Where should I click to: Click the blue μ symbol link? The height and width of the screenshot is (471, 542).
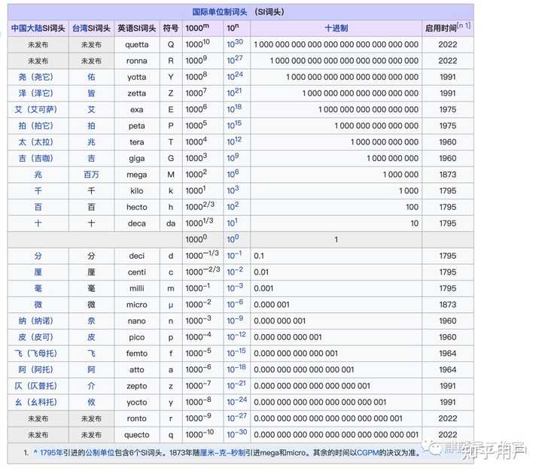[x=171, y=305]
